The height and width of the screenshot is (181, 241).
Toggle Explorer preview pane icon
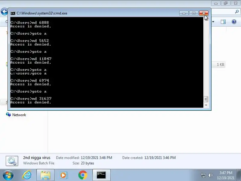pos(223,22)
